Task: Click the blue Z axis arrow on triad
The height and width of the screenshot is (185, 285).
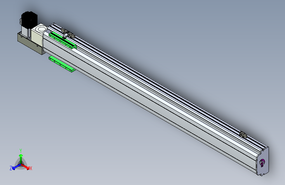Action: point(16,167)
